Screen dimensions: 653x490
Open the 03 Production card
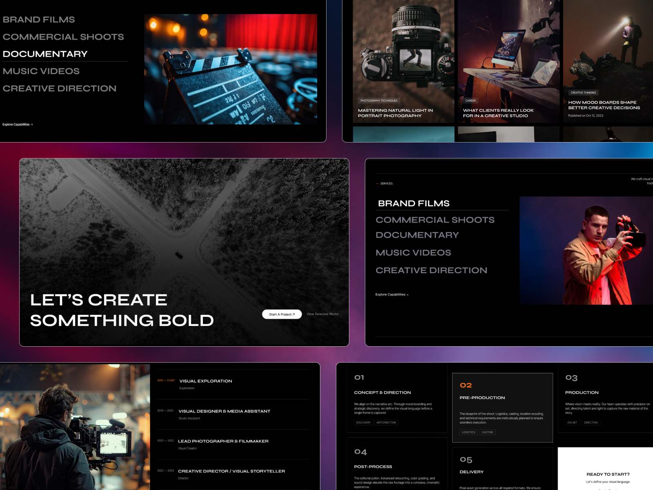[x=606, y=399]
